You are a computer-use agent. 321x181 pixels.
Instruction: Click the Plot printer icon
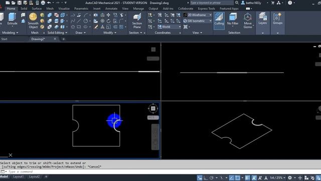click(x=43, y=3)
